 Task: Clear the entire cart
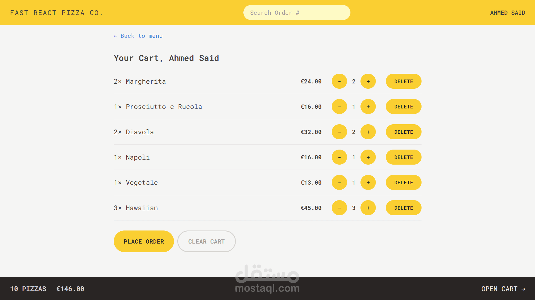[x=206, y=241]
